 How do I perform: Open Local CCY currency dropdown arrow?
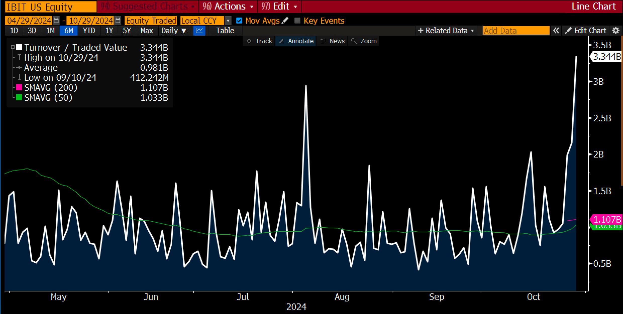[228, 21]
